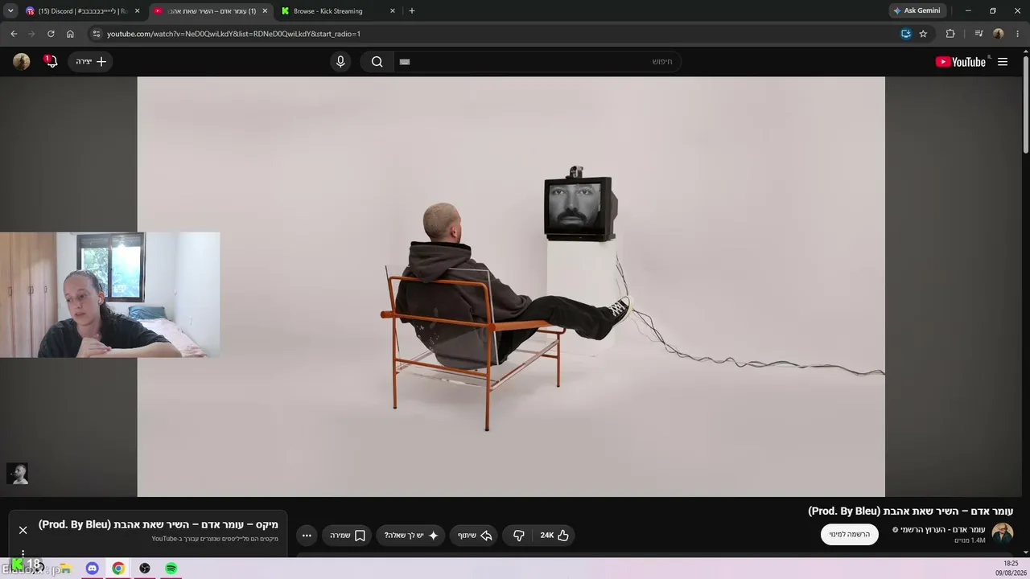The image size is (1030, 579).
Task: Open the on-screen keyboard in search box
Action: 405,62
